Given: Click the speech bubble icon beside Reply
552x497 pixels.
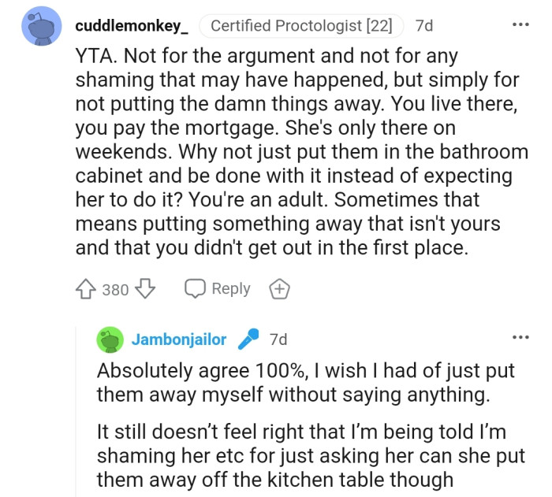Looking at the screenshot, I should 195,289.
